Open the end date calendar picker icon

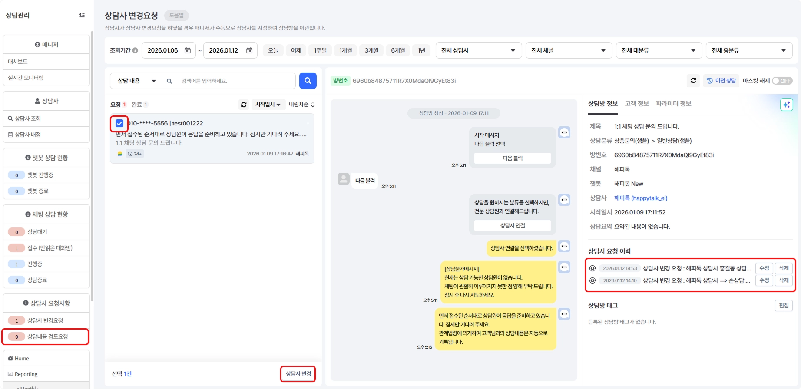pos(249,50)
